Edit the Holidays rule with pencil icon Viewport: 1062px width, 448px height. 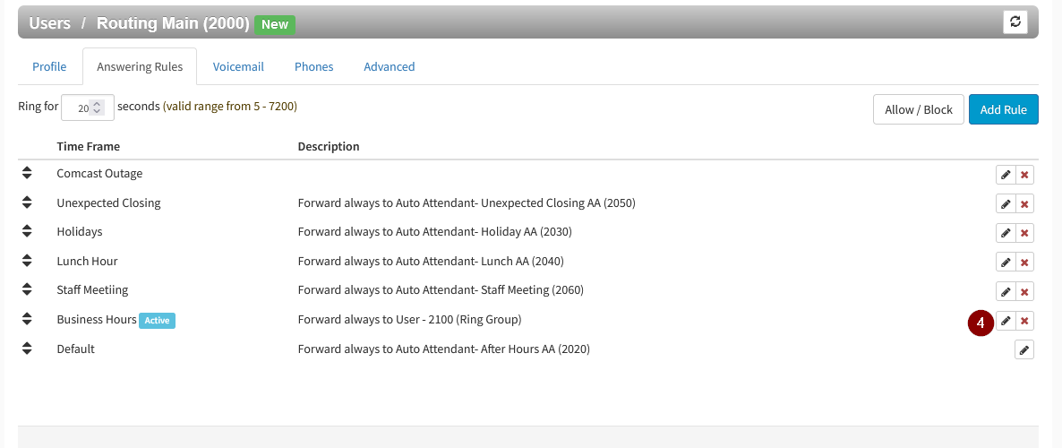(x=1006, y=233)
